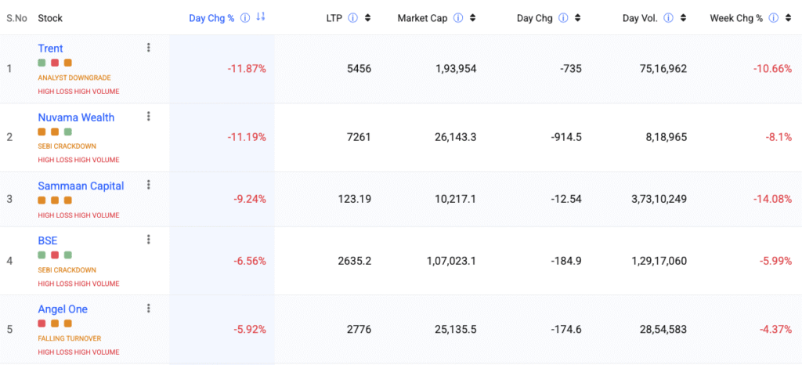Click the info icon beside Week Chg %
Screen dimensions: 802x365
[x=773, y=18]
